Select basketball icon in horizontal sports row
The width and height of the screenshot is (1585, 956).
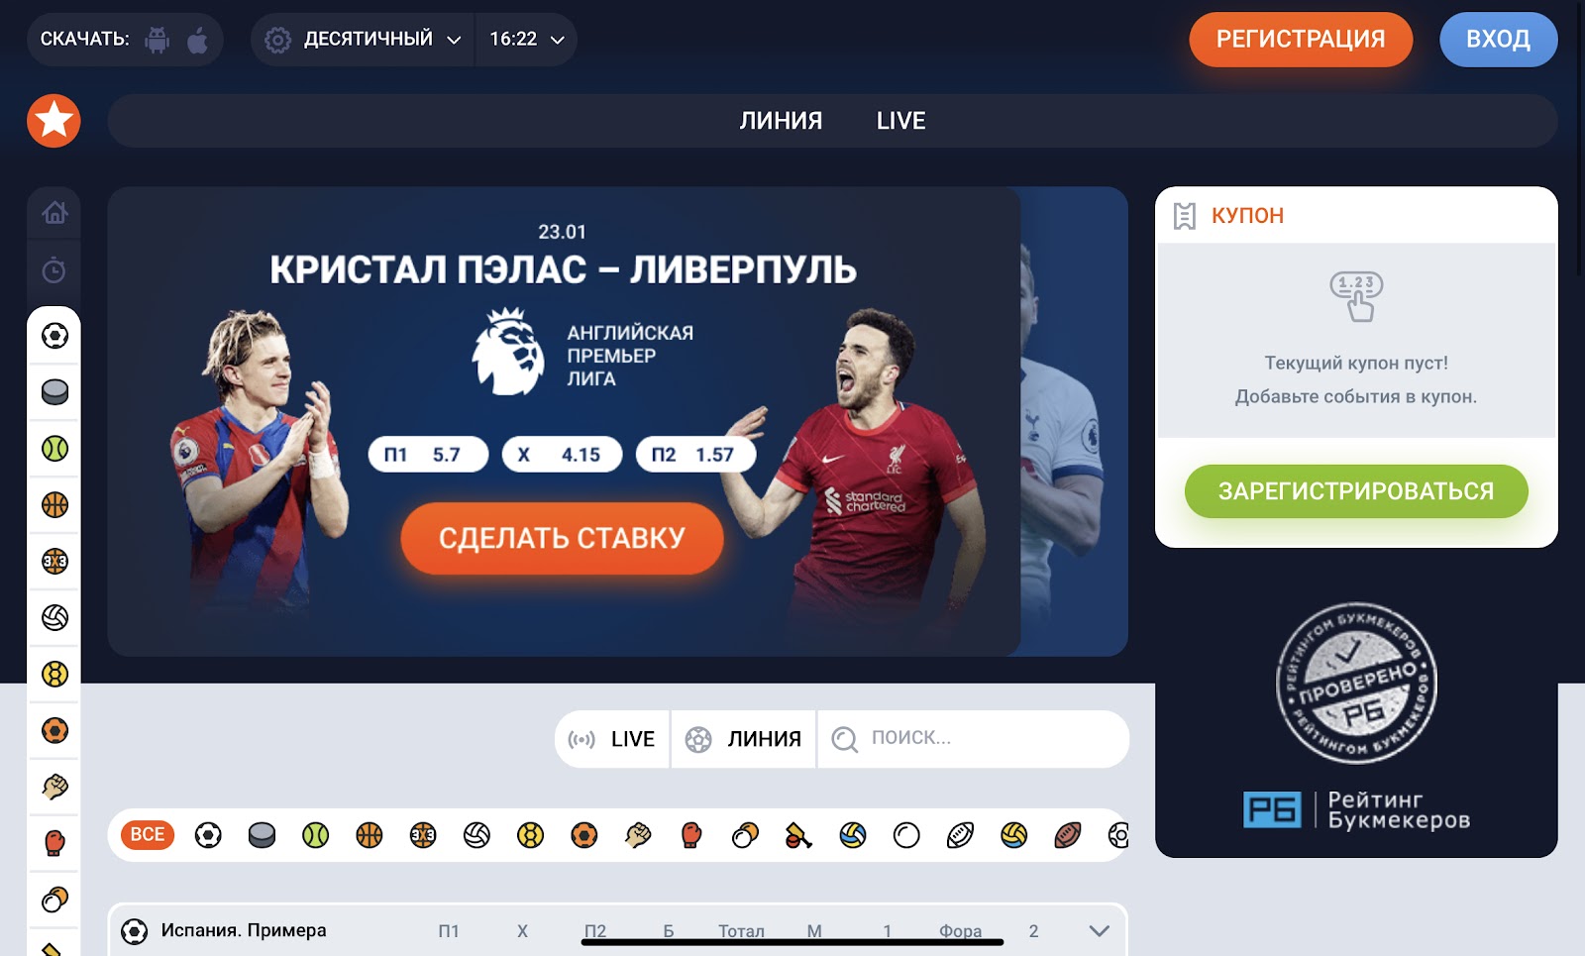tap(370, 835)
